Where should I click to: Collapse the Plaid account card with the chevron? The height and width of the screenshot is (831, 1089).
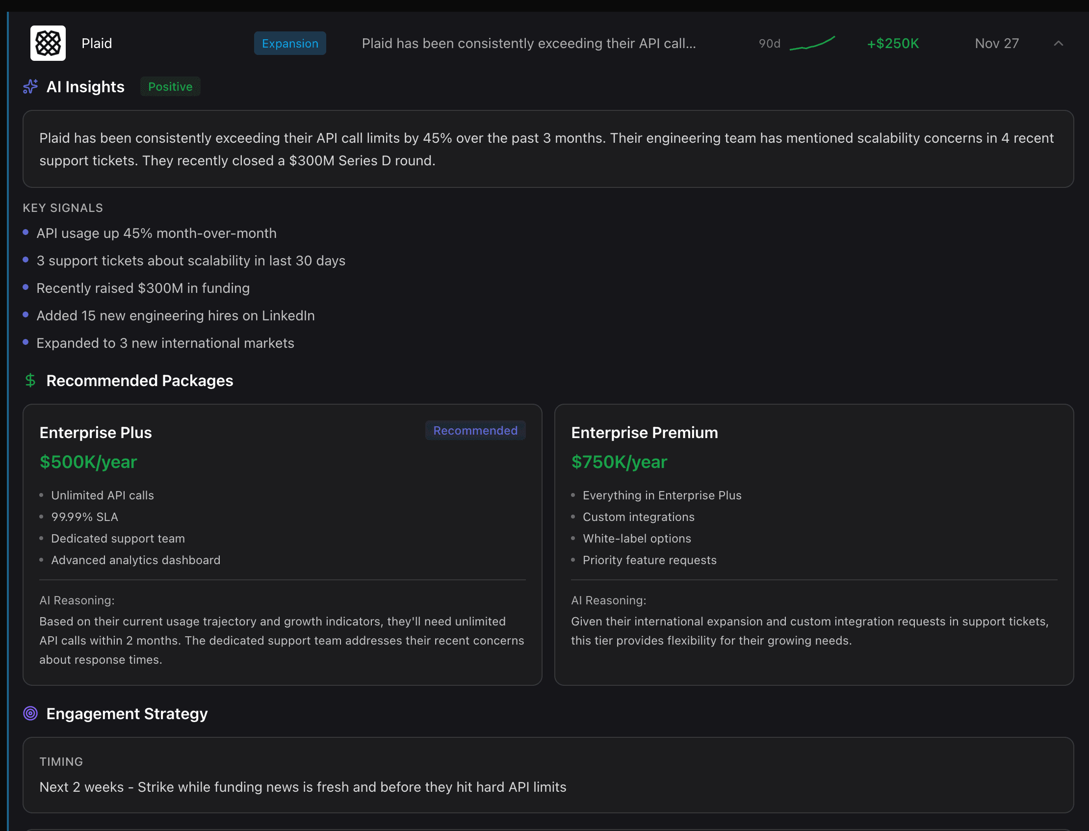pyautogui.click(x=1058, y=43)
